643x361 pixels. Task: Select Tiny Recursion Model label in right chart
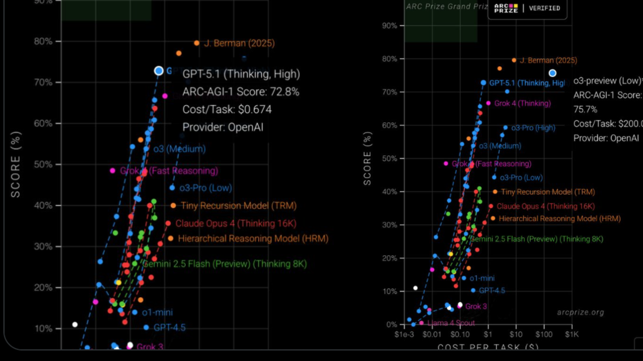[x=548, y=192]
